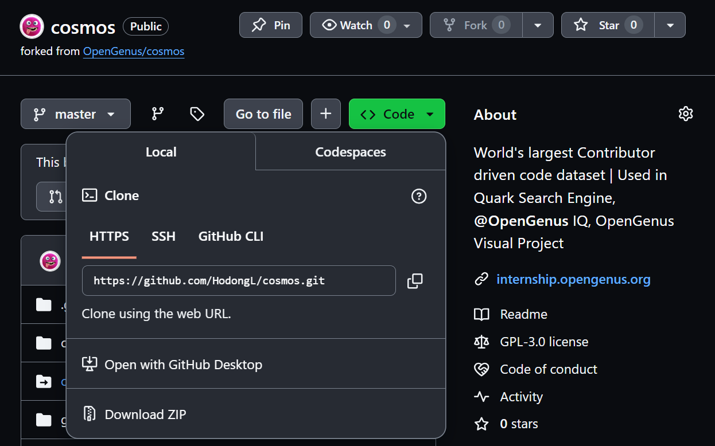This screenshot has height=446, width=715.
Task: Copy the HTTPS clone URL to clipboard
Action: (x=415, y=281)
